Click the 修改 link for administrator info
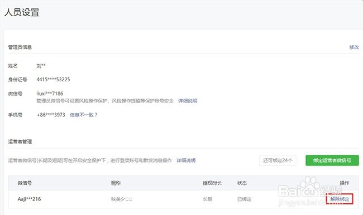The image size is (363, 215). tap(354, 47)
